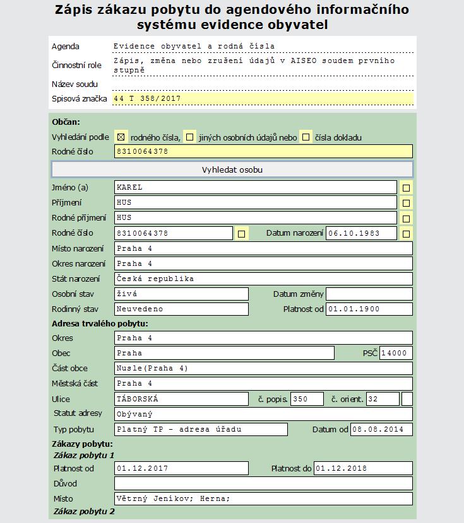This screenshot has height=523, width=464.
Task: Click the Okres narození field
Action: (263, 263)
